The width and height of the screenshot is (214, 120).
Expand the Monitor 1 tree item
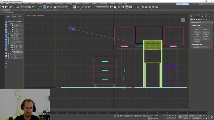pos(9,40)
